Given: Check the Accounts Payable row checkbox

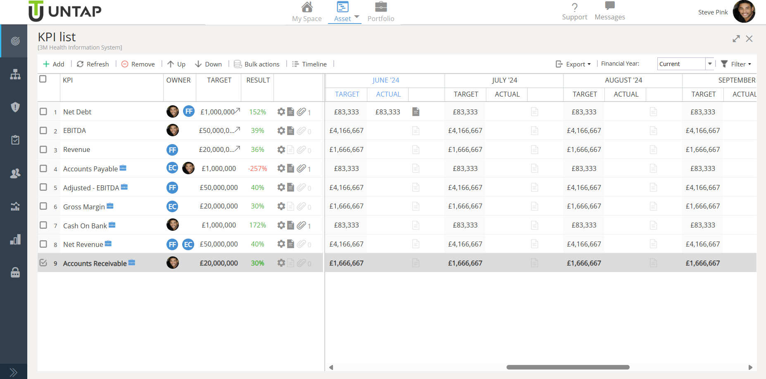Looking at the screenshot, I should (43, 168).
